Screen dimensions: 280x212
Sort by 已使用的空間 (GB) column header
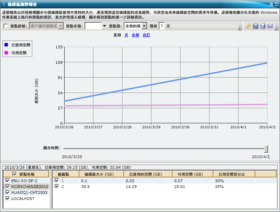148,174
